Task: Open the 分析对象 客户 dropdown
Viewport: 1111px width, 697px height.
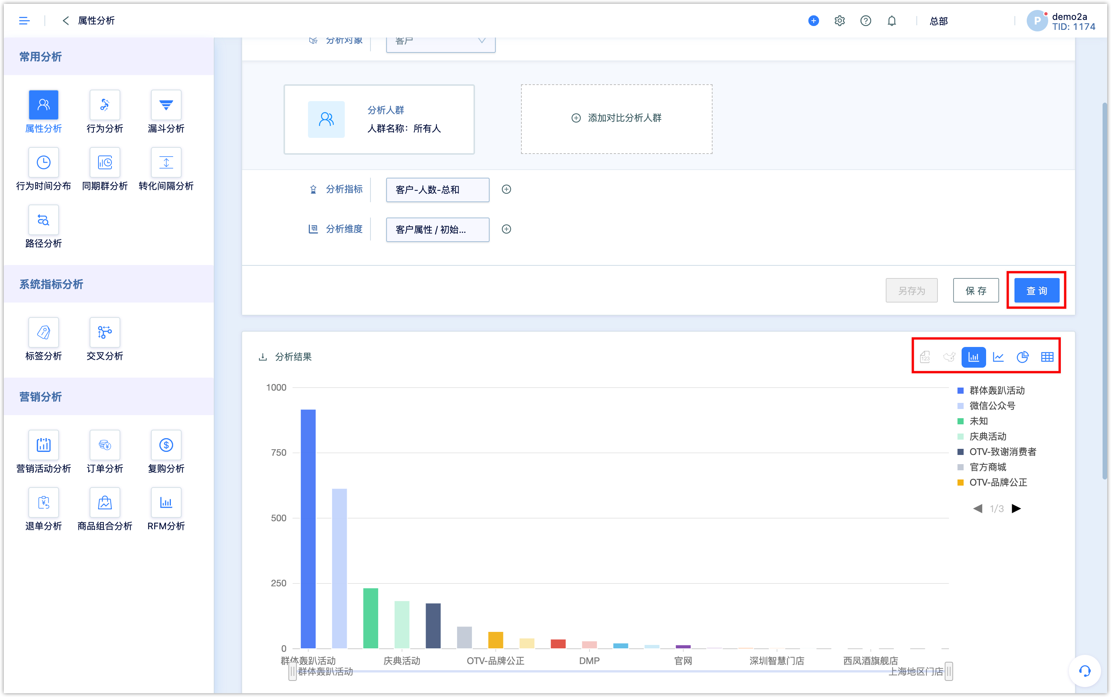Action: coord(441,44)
